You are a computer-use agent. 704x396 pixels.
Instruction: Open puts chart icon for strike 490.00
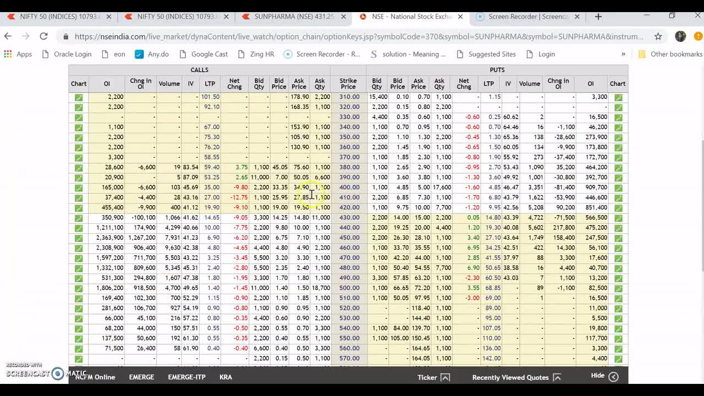[x=618, y=278]
